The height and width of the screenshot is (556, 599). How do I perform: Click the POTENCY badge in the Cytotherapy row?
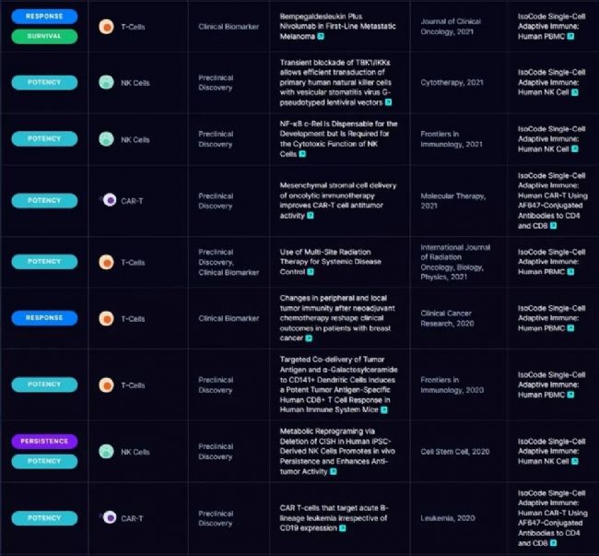click(x=44, y=82)
